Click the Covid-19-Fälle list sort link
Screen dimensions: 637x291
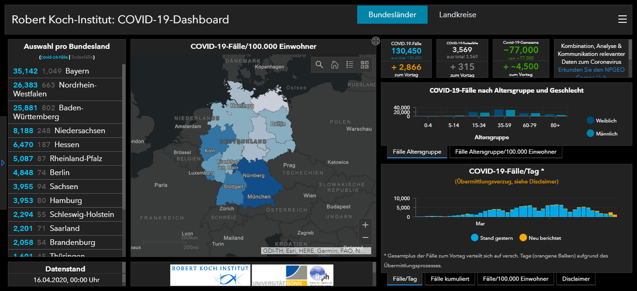pos(54,57)
